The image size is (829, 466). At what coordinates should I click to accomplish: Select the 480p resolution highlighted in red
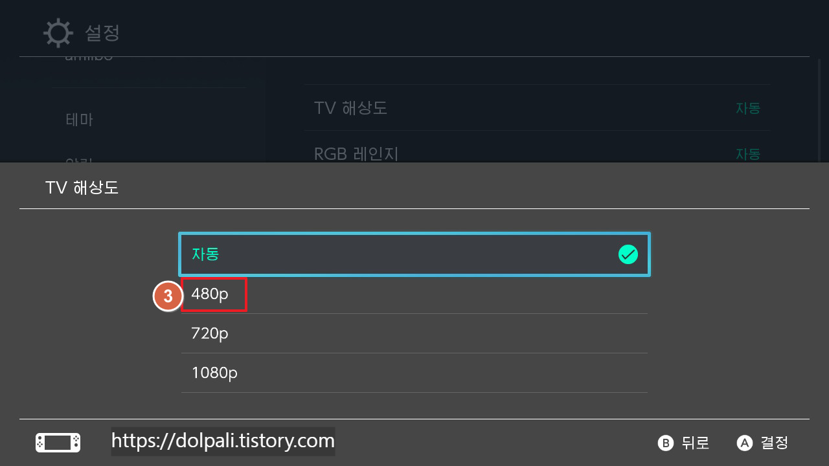click(x=214, y=294)
